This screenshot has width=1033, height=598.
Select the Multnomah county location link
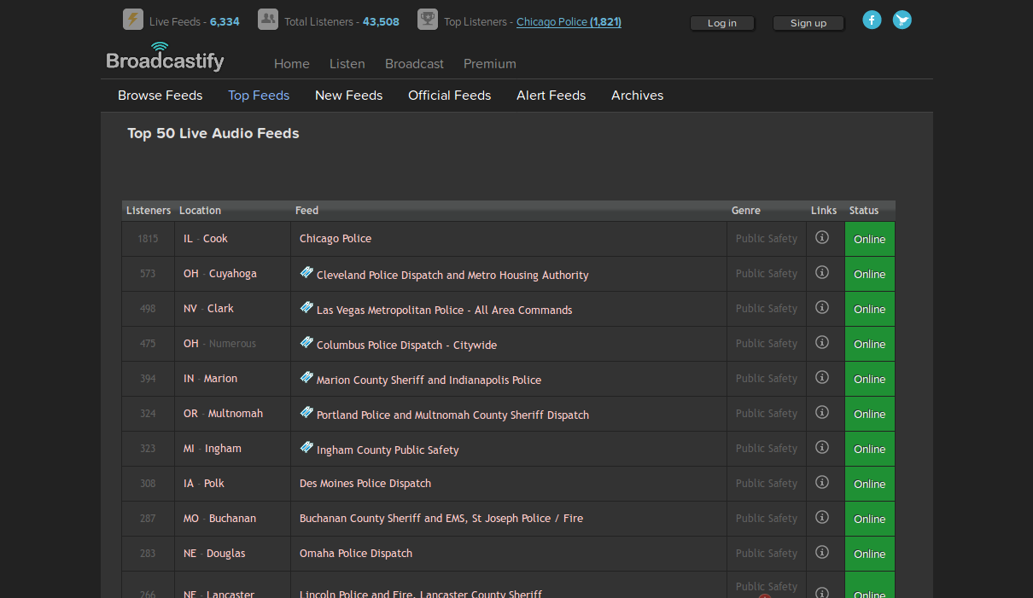[x=236, y=414]
